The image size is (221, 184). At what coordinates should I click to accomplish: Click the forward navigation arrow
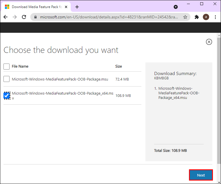click(x=15, y=17)
